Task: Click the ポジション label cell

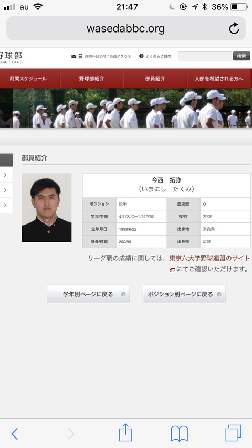Action: (99, 204)
